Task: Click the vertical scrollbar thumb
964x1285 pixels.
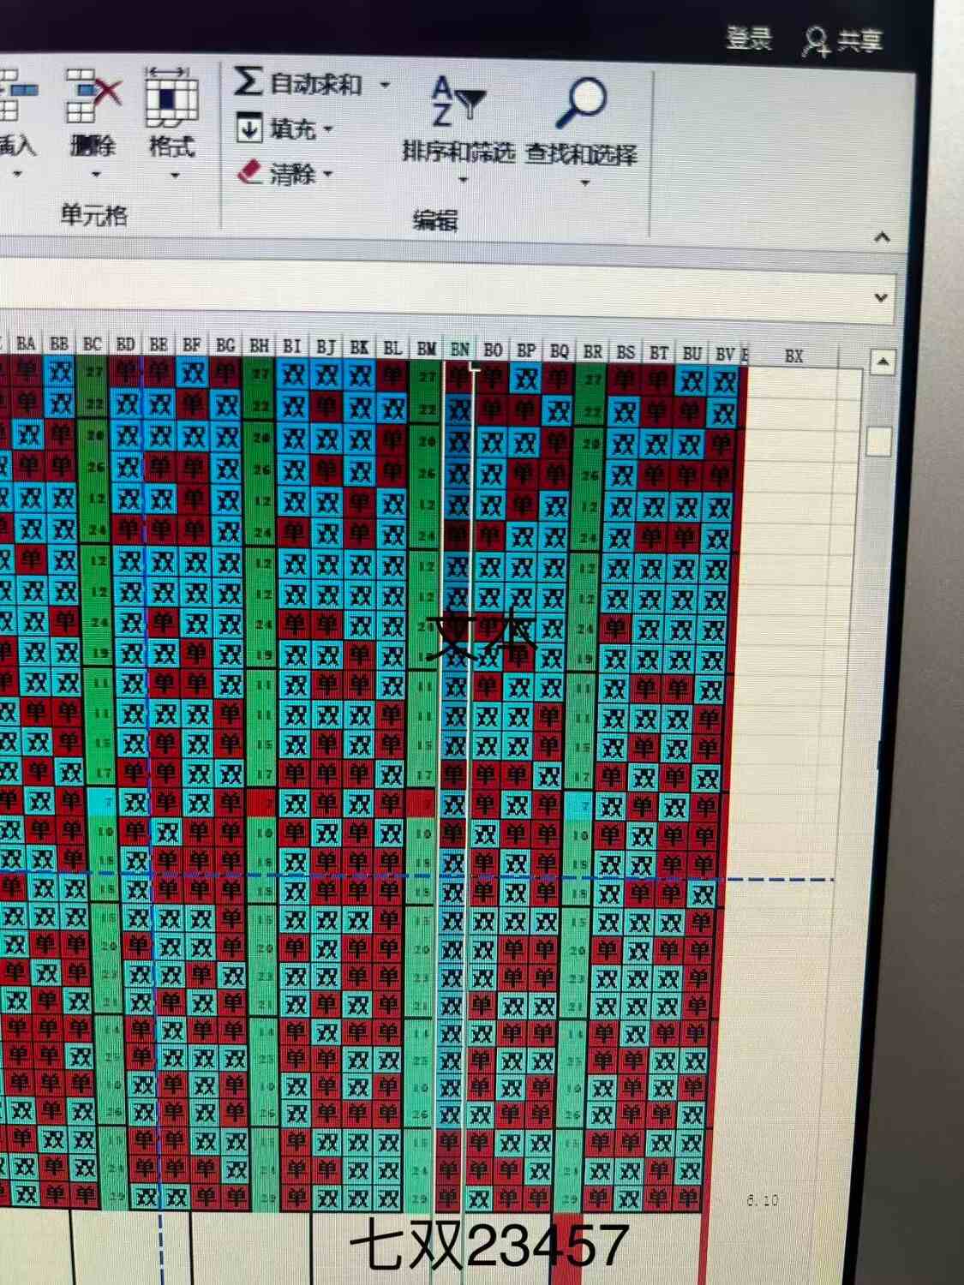Action: click(x=880, y=441)
